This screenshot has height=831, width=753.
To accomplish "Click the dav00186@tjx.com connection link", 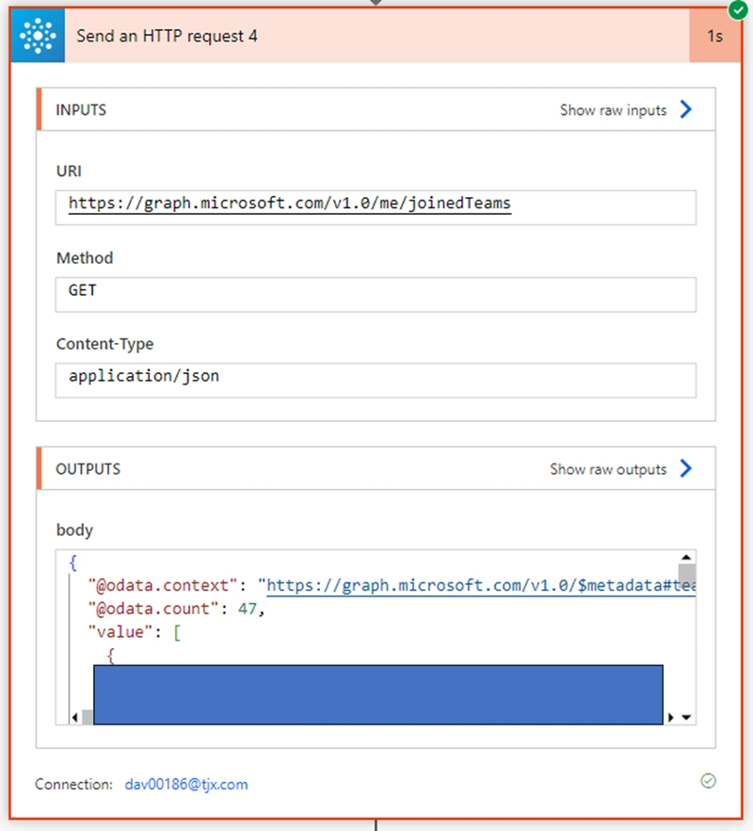I will click(x=186, y=784).
